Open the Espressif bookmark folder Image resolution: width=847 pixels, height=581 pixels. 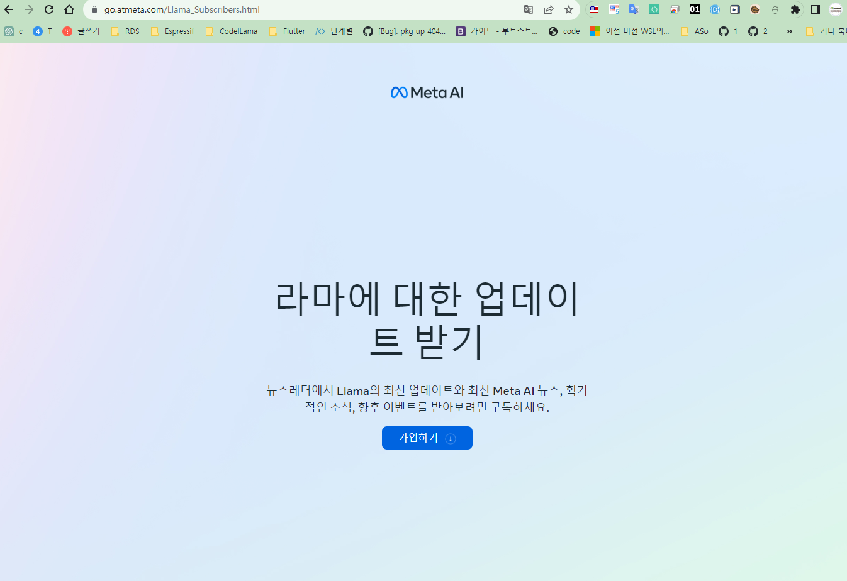(172, 31)
